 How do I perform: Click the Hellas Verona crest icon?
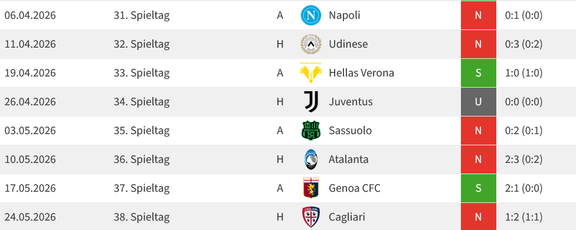tap(311, 73)
